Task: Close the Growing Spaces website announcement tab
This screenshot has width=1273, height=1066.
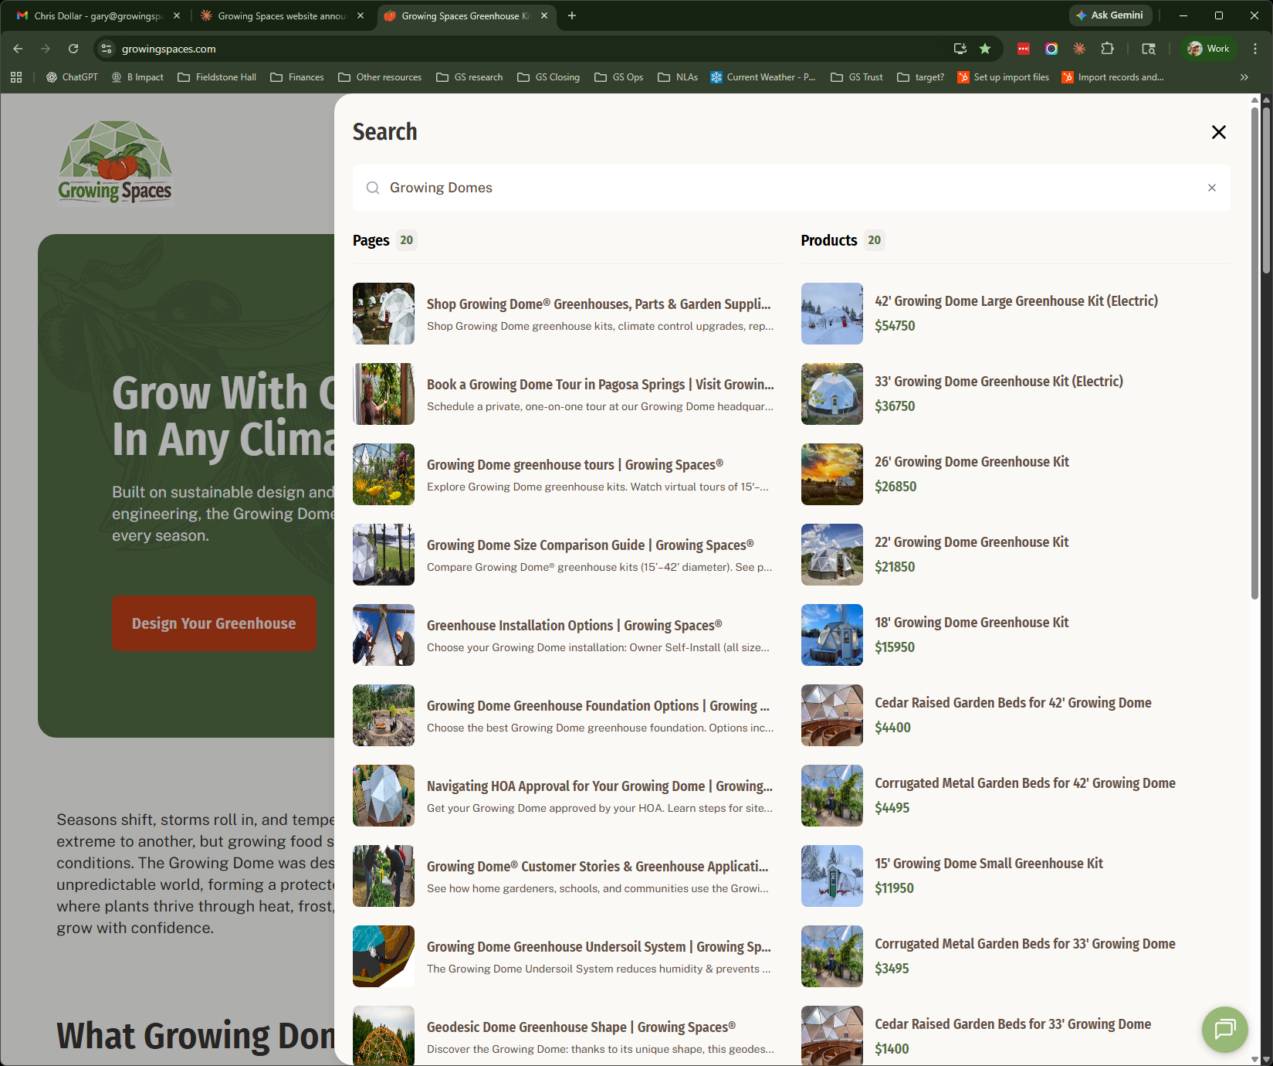Action: pyautogui.click(x=361, y=15)
